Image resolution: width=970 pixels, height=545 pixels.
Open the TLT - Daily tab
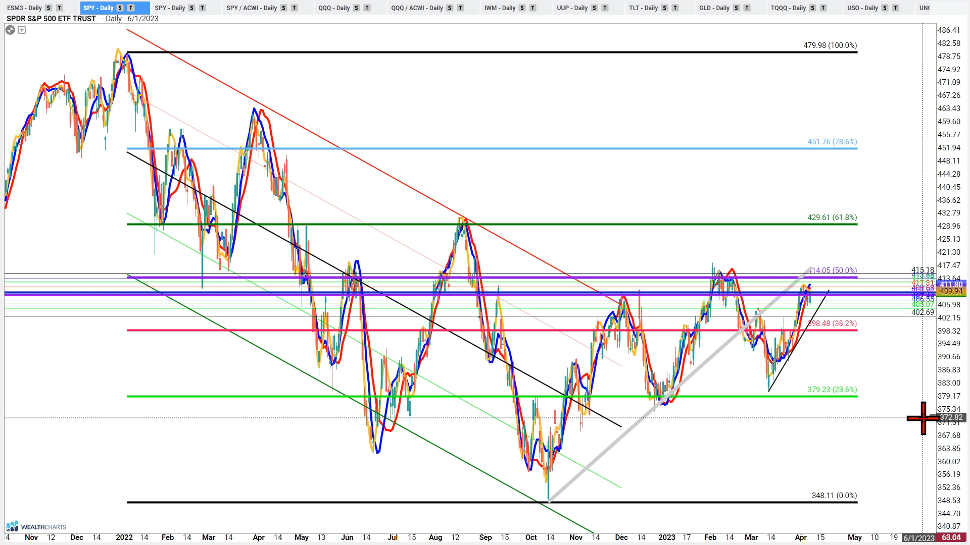coord(643,8)
